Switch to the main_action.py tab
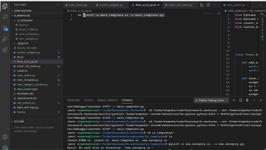 click(78, 5)
